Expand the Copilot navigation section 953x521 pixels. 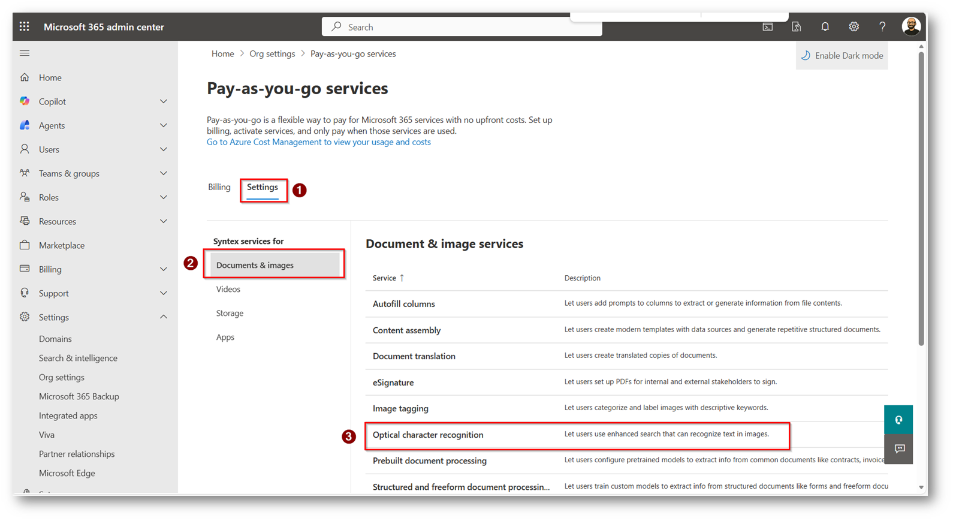163,101
